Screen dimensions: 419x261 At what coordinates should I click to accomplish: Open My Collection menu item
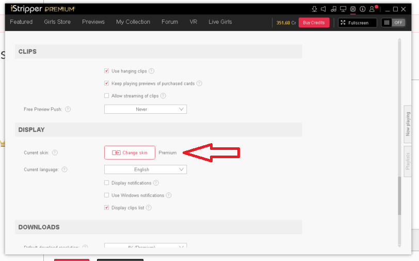point(133,22)
